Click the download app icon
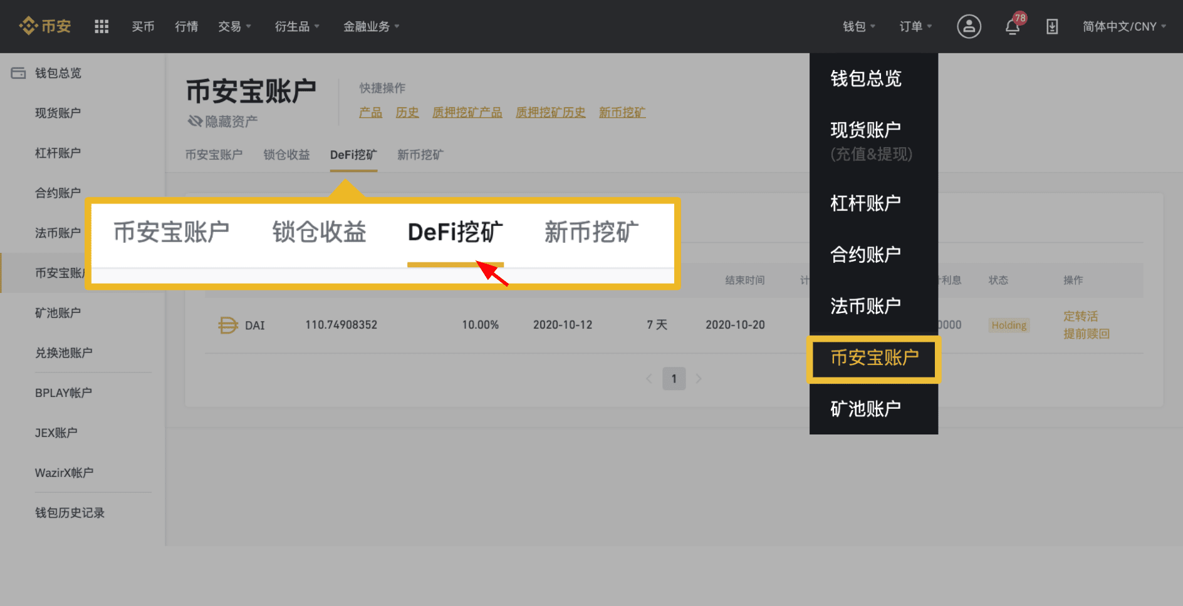Viewport: 1183px width, 606px height. tap(1052, 26)
